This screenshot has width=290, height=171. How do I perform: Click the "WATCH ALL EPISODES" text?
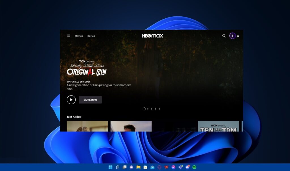coord(79,82)
